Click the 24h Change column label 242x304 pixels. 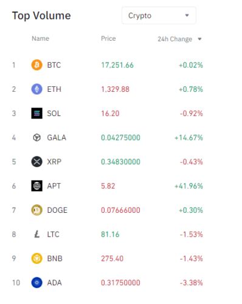pos(175,39)
